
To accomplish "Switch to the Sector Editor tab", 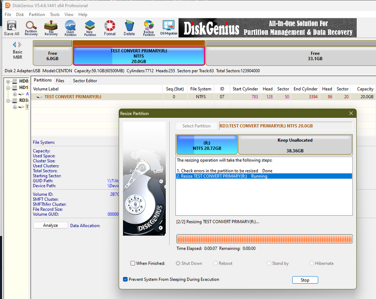I will pos(85,81).
